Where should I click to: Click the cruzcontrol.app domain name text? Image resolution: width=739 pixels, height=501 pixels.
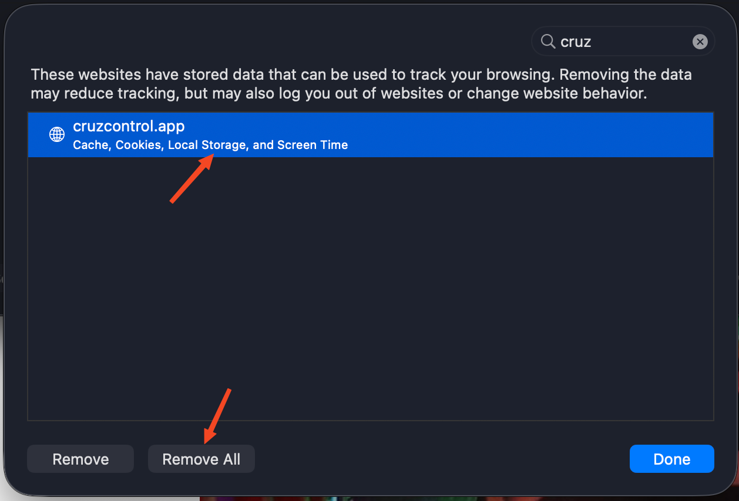point(129,126)
